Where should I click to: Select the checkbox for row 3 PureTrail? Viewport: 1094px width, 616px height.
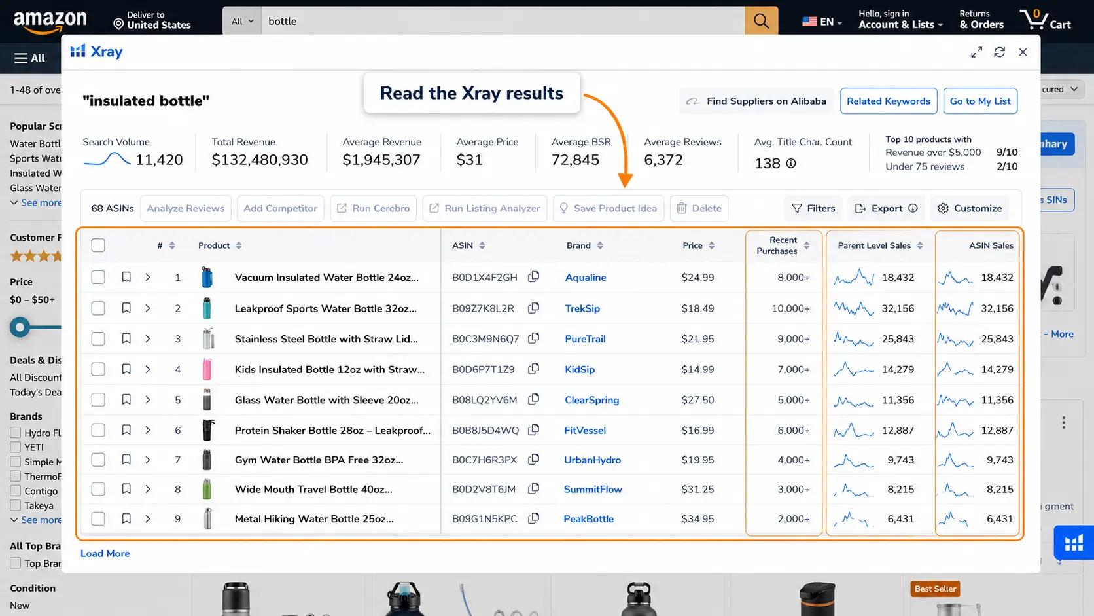[x=98, y=338]
